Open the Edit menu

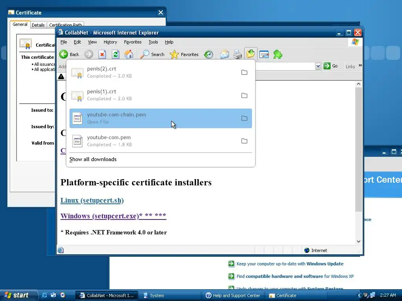(77, 42)
